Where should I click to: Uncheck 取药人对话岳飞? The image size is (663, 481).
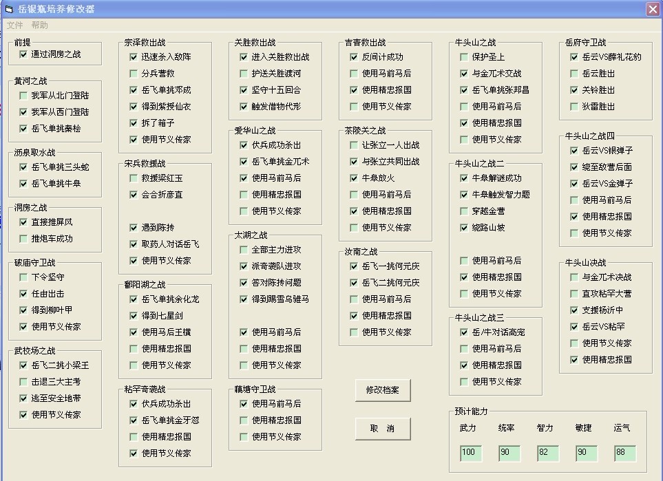[x=134, y=244]
